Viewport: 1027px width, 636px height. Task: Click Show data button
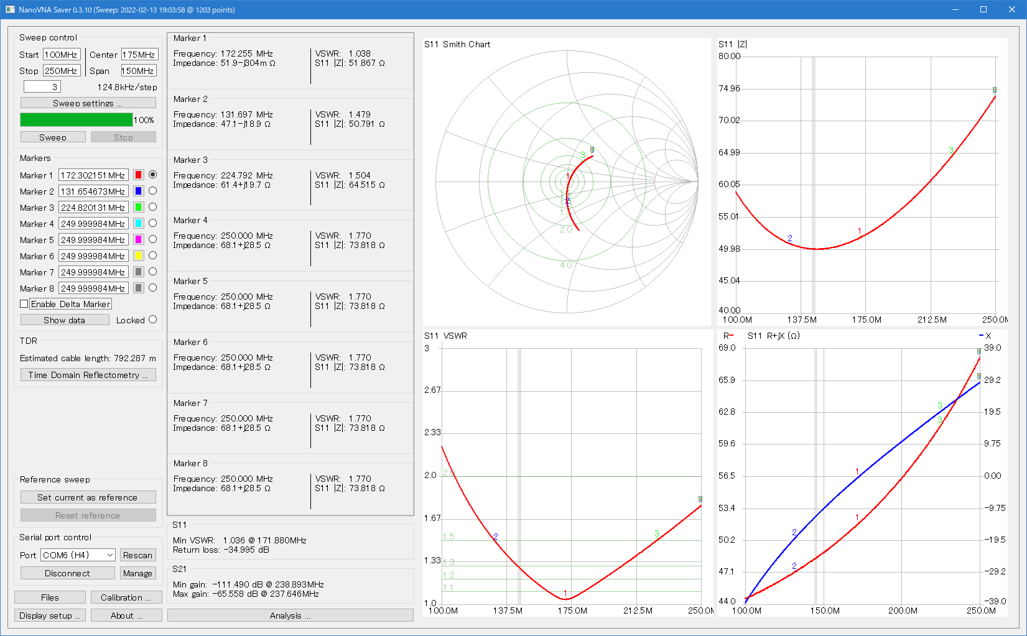point(65,320)
